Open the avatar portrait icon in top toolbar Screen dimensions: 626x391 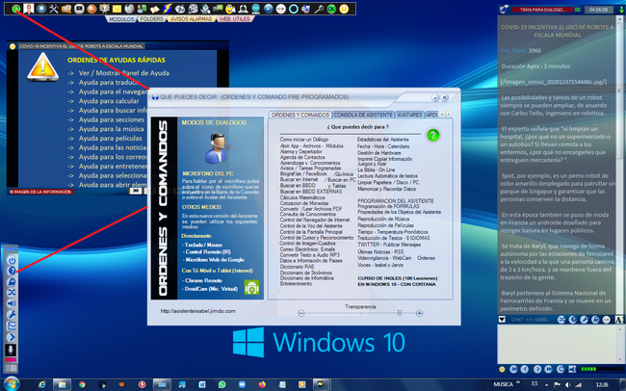29,9
